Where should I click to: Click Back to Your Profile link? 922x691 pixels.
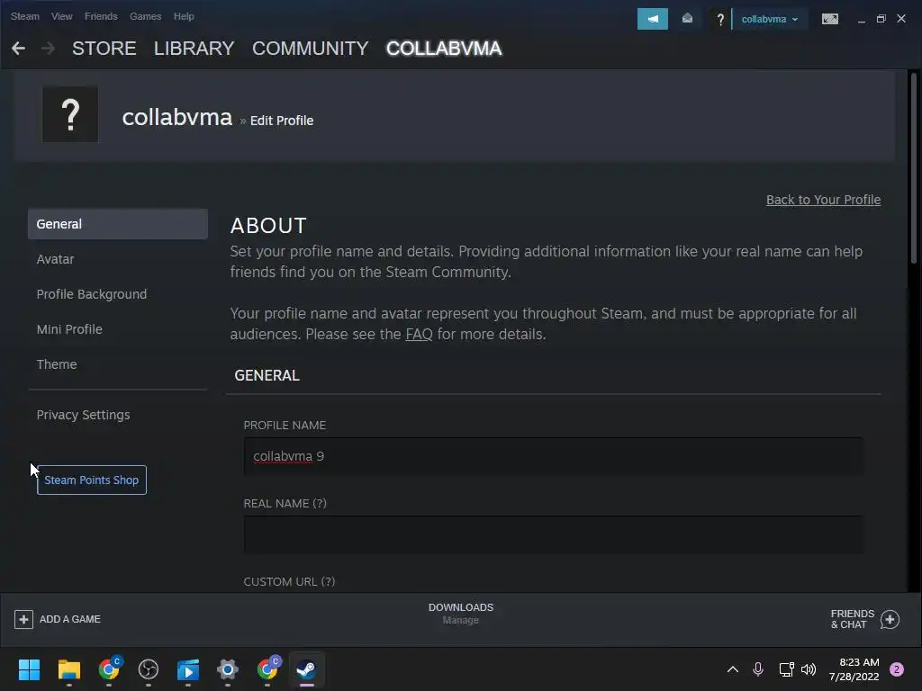[823, 200]
